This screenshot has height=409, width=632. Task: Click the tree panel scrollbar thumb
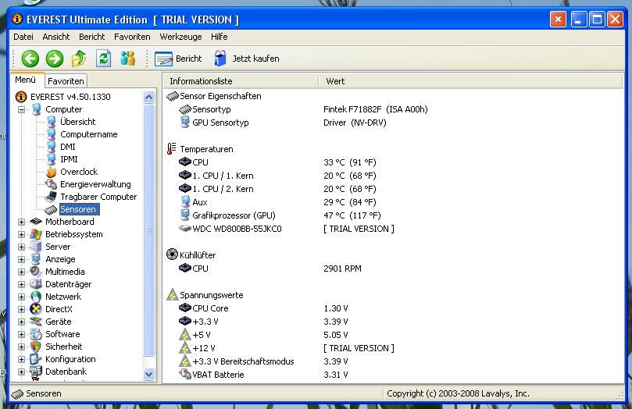pyautogui.click(x=149, y=230)
